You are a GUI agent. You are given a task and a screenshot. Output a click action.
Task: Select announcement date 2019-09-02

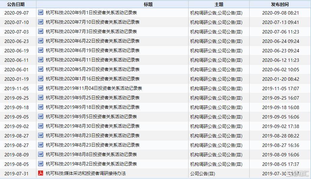(x=17, y=126)
